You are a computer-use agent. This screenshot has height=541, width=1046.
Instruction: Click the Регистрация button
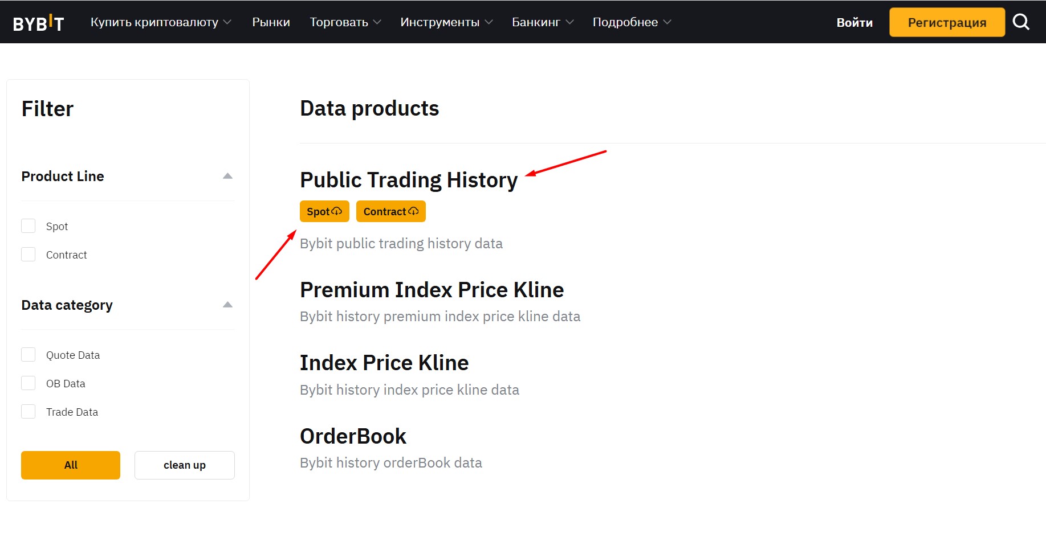click(947, 22)
